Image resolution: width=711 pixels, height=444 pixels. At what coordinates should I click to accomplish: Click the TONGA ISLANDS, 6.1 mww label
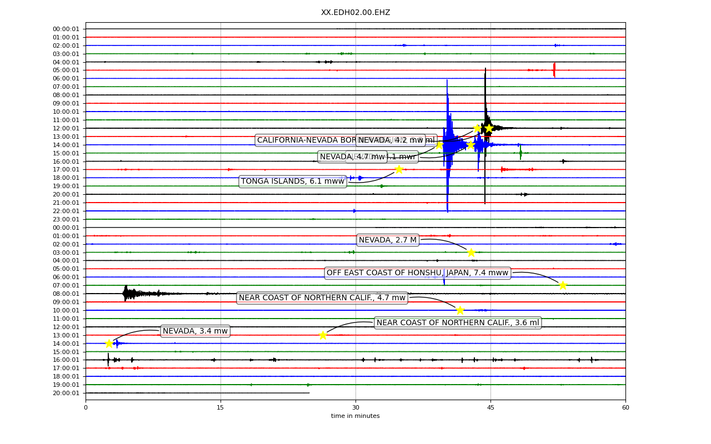coord(293,181)
